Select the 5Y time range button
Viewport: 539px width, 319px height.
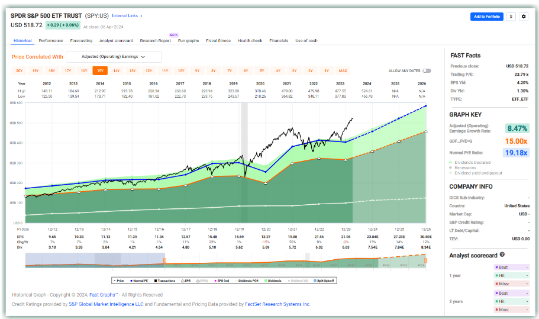coord(262,71)
